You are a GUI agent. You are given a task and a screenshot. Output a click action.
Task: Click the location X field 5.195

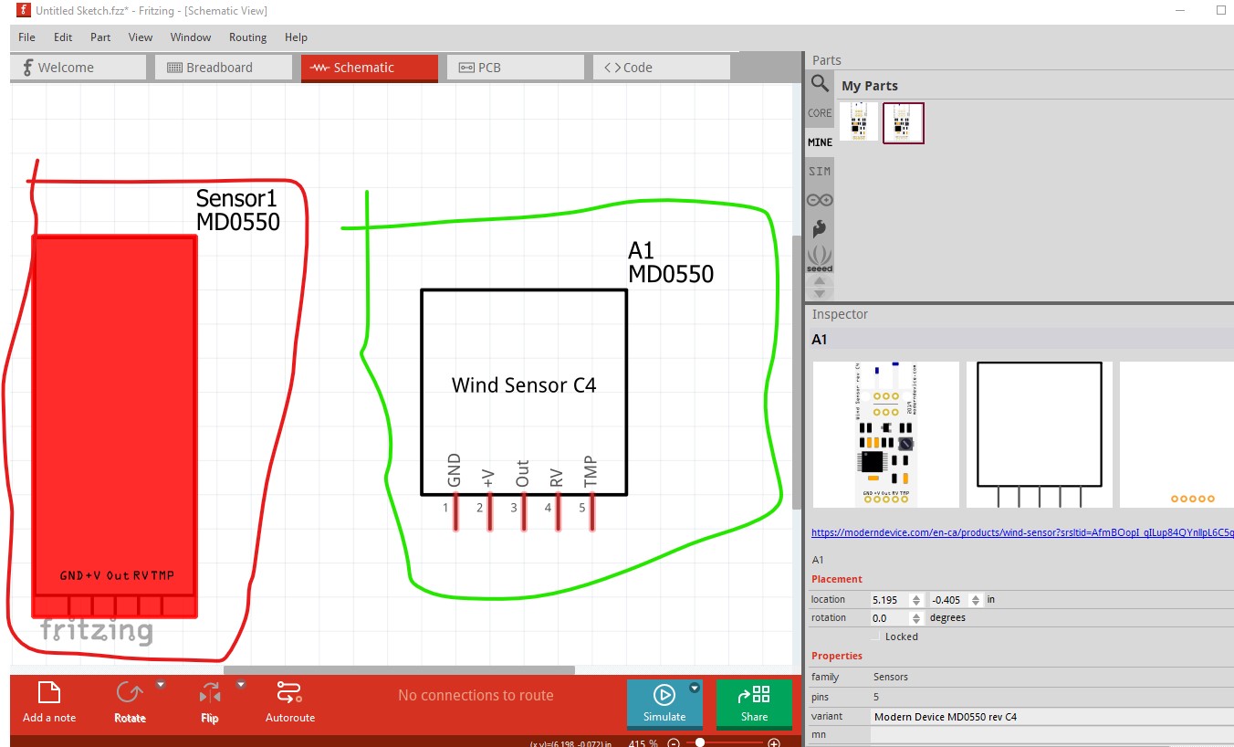click(891, 600)
